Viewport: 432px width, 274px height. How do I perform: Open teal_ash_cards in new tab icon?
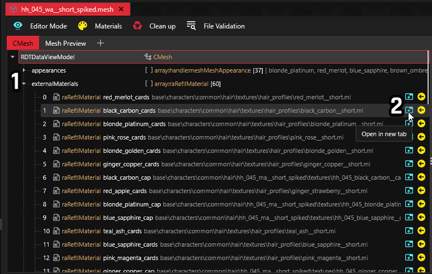pyautogui.click(x=409, y=231)
